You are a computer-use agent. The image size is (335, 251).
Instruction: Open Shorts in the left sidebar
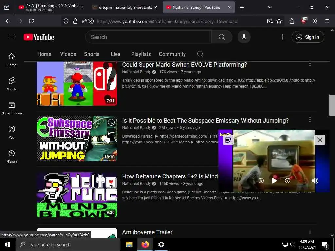[x=12, y=84]
